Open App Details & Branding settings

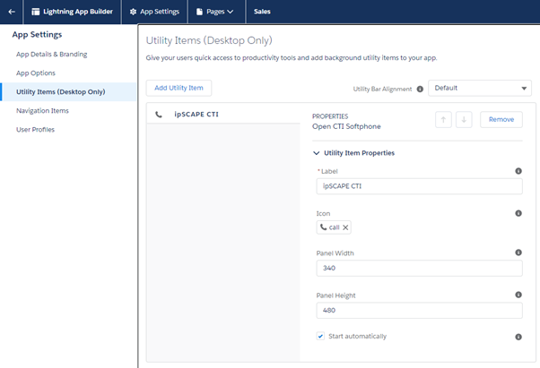(51, 55)
